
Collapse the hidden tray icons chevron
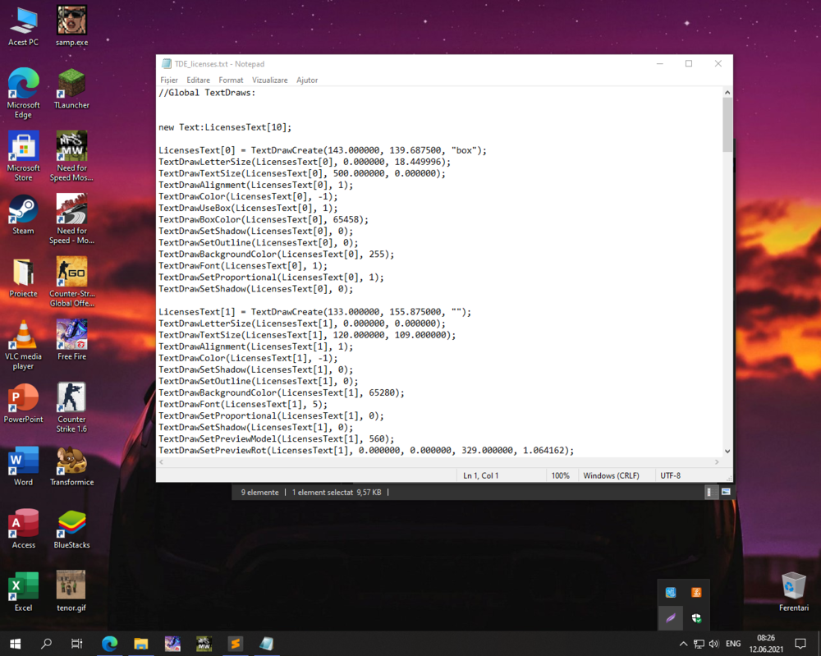coord(683,644)
